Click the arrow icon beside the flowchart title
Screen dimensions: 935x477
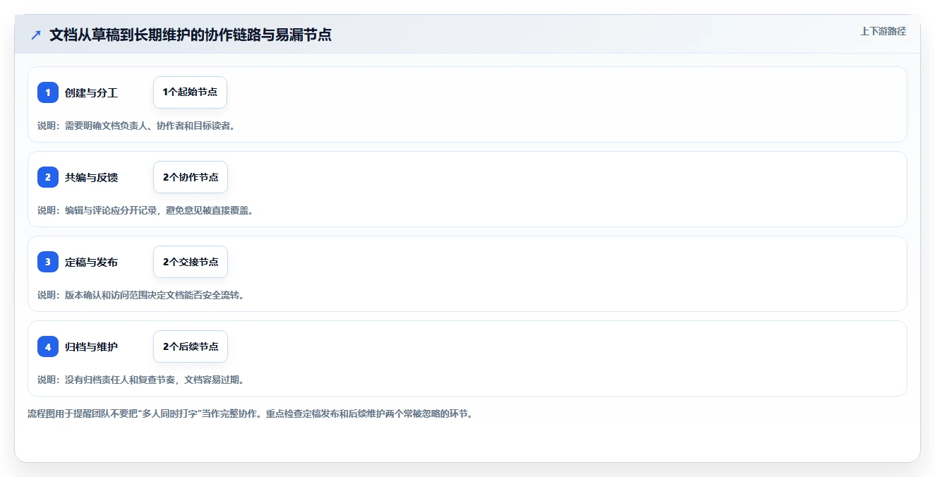(36, 35)
